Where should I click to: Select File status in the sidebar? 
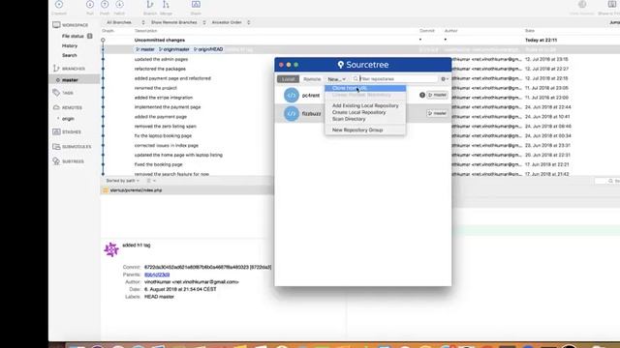[73, 36]
